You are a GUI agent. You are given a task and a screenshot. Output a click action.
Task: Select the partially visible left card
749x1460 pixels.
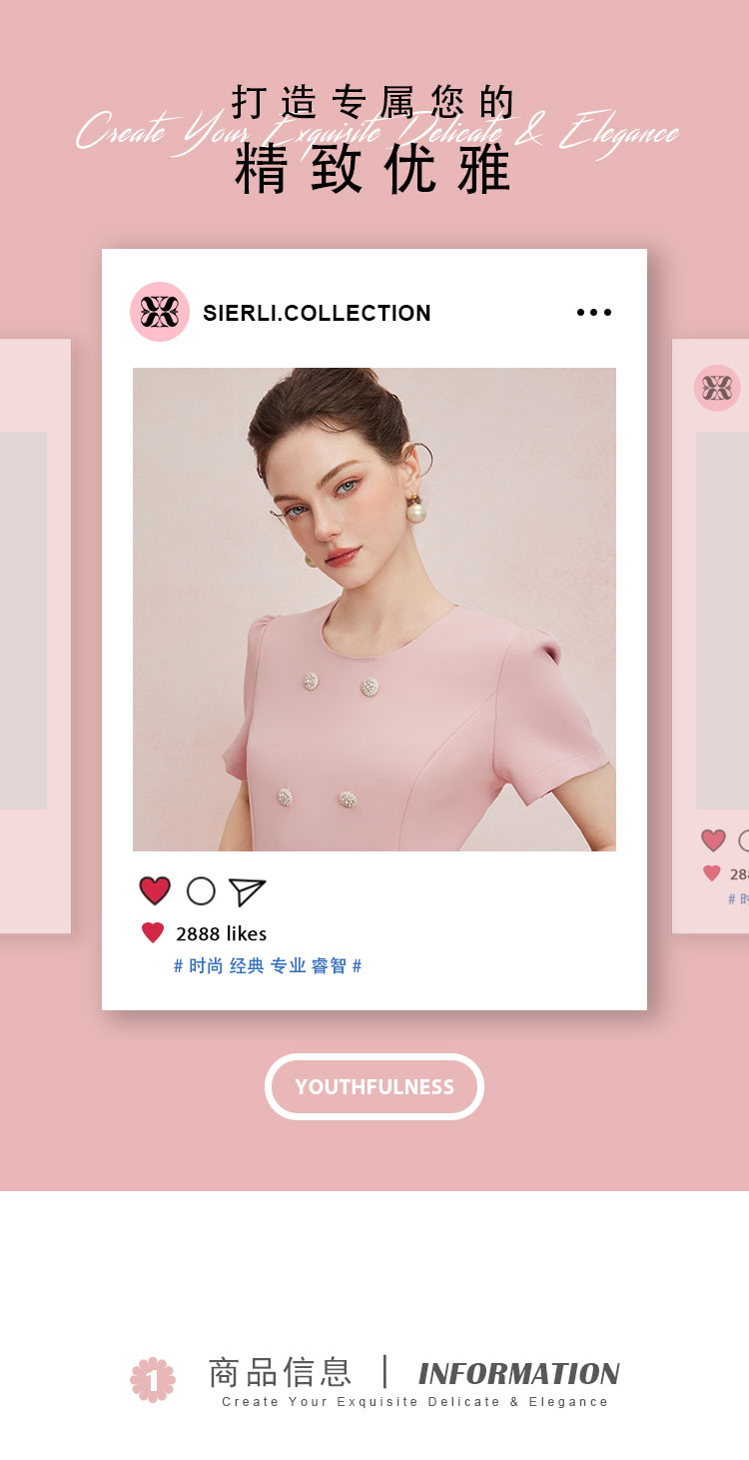(35, 636)
